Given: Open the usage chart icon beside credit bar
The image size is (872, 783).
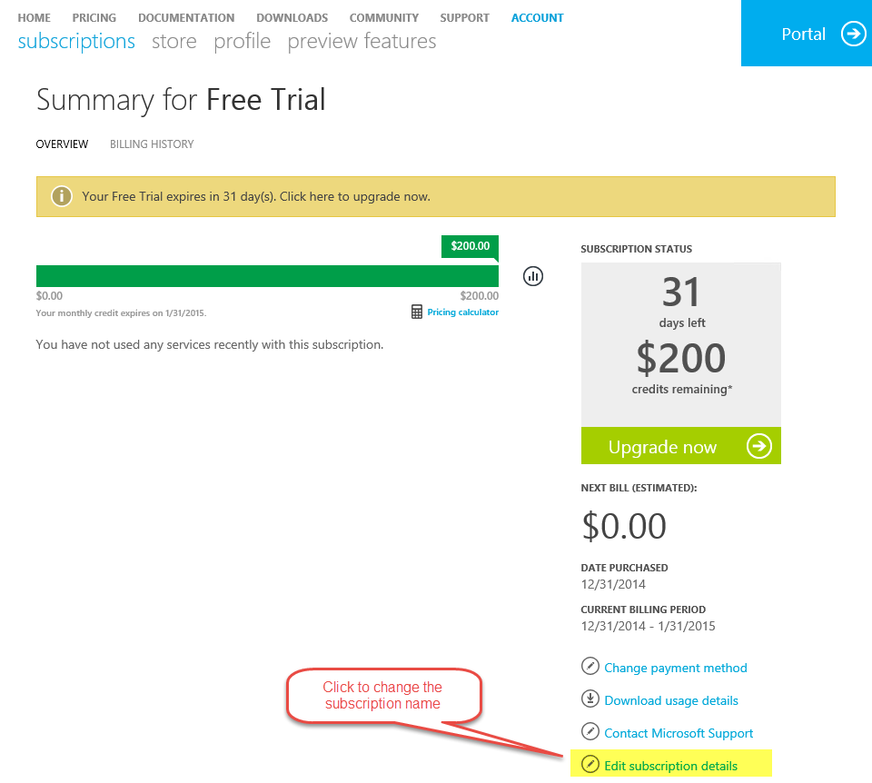Looking at the screenshot, I should click(x=533, y=276).
